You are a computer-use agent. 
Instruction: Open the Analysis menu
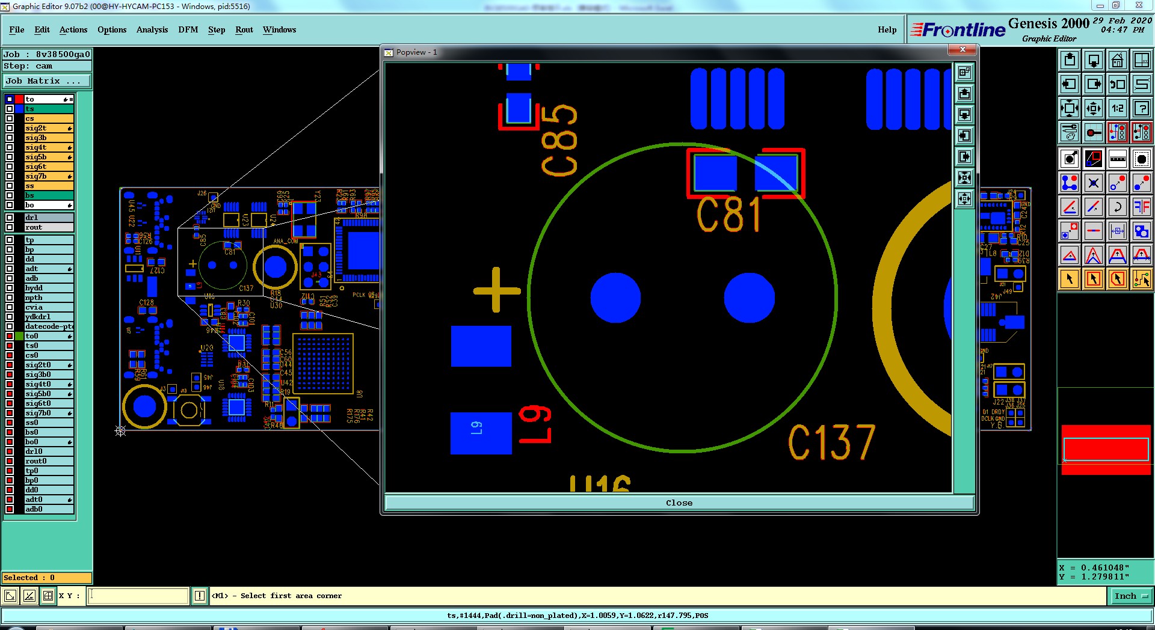tap(152, 29)
